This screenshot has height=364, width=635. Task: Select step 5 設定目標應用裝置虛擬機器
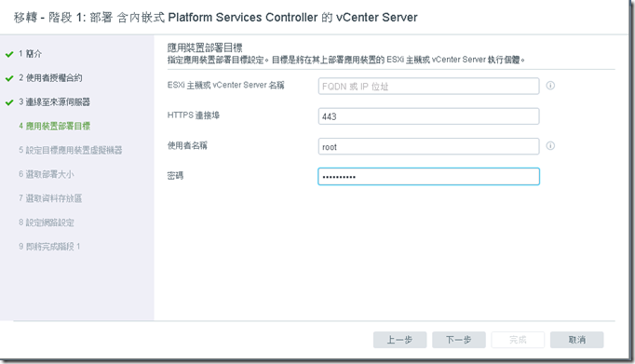[x=70, y=150]
